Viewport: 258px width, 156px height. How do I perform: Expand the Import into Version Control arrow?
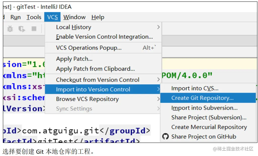pyautogui.click(x=158, y=89)
